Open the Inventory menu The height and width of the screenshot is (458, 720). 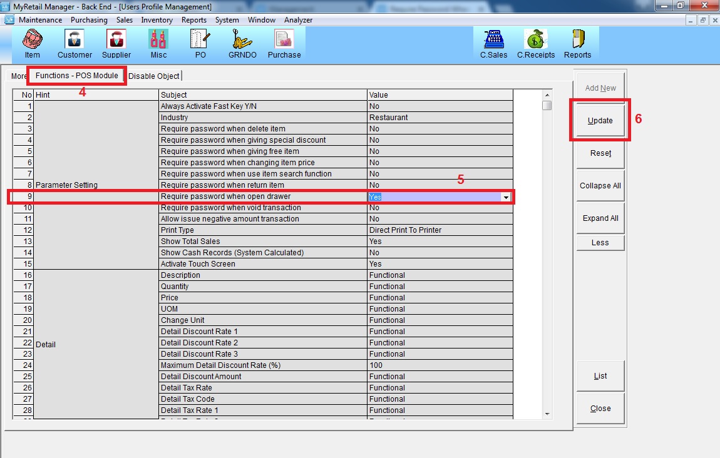point(157,20)
